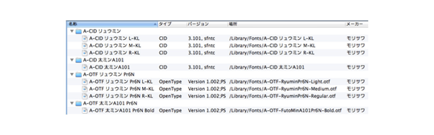434x135 pixels.
Task: Click CID type cell in L-KL row
Action: click(163, 38)
